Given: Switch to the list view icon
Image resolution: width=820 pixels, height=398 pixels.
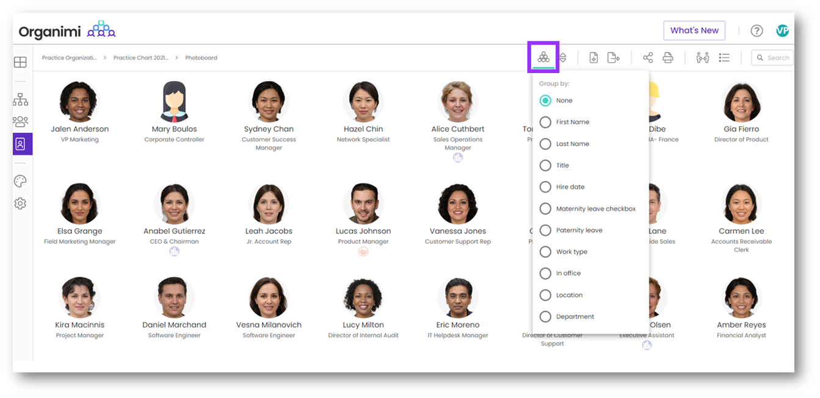Looking at the screenshot, I should point(724,58).
